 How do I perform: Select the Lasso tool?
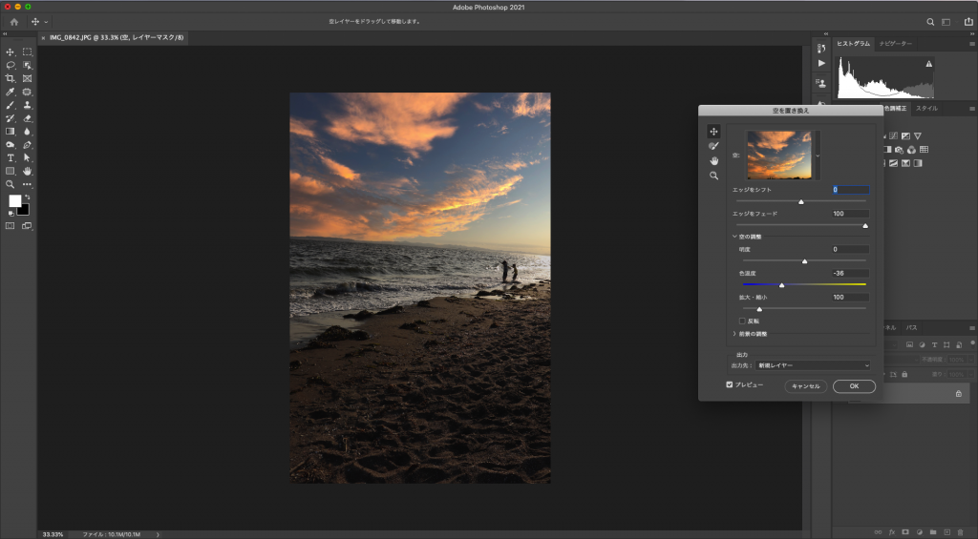coord(11,65)
